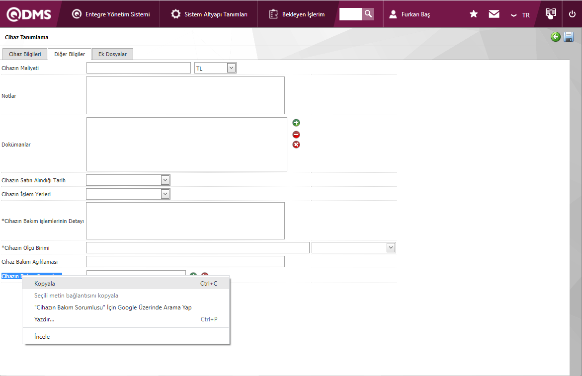Click the favorites star icon
582x376 pixels.
coord(474,14)
